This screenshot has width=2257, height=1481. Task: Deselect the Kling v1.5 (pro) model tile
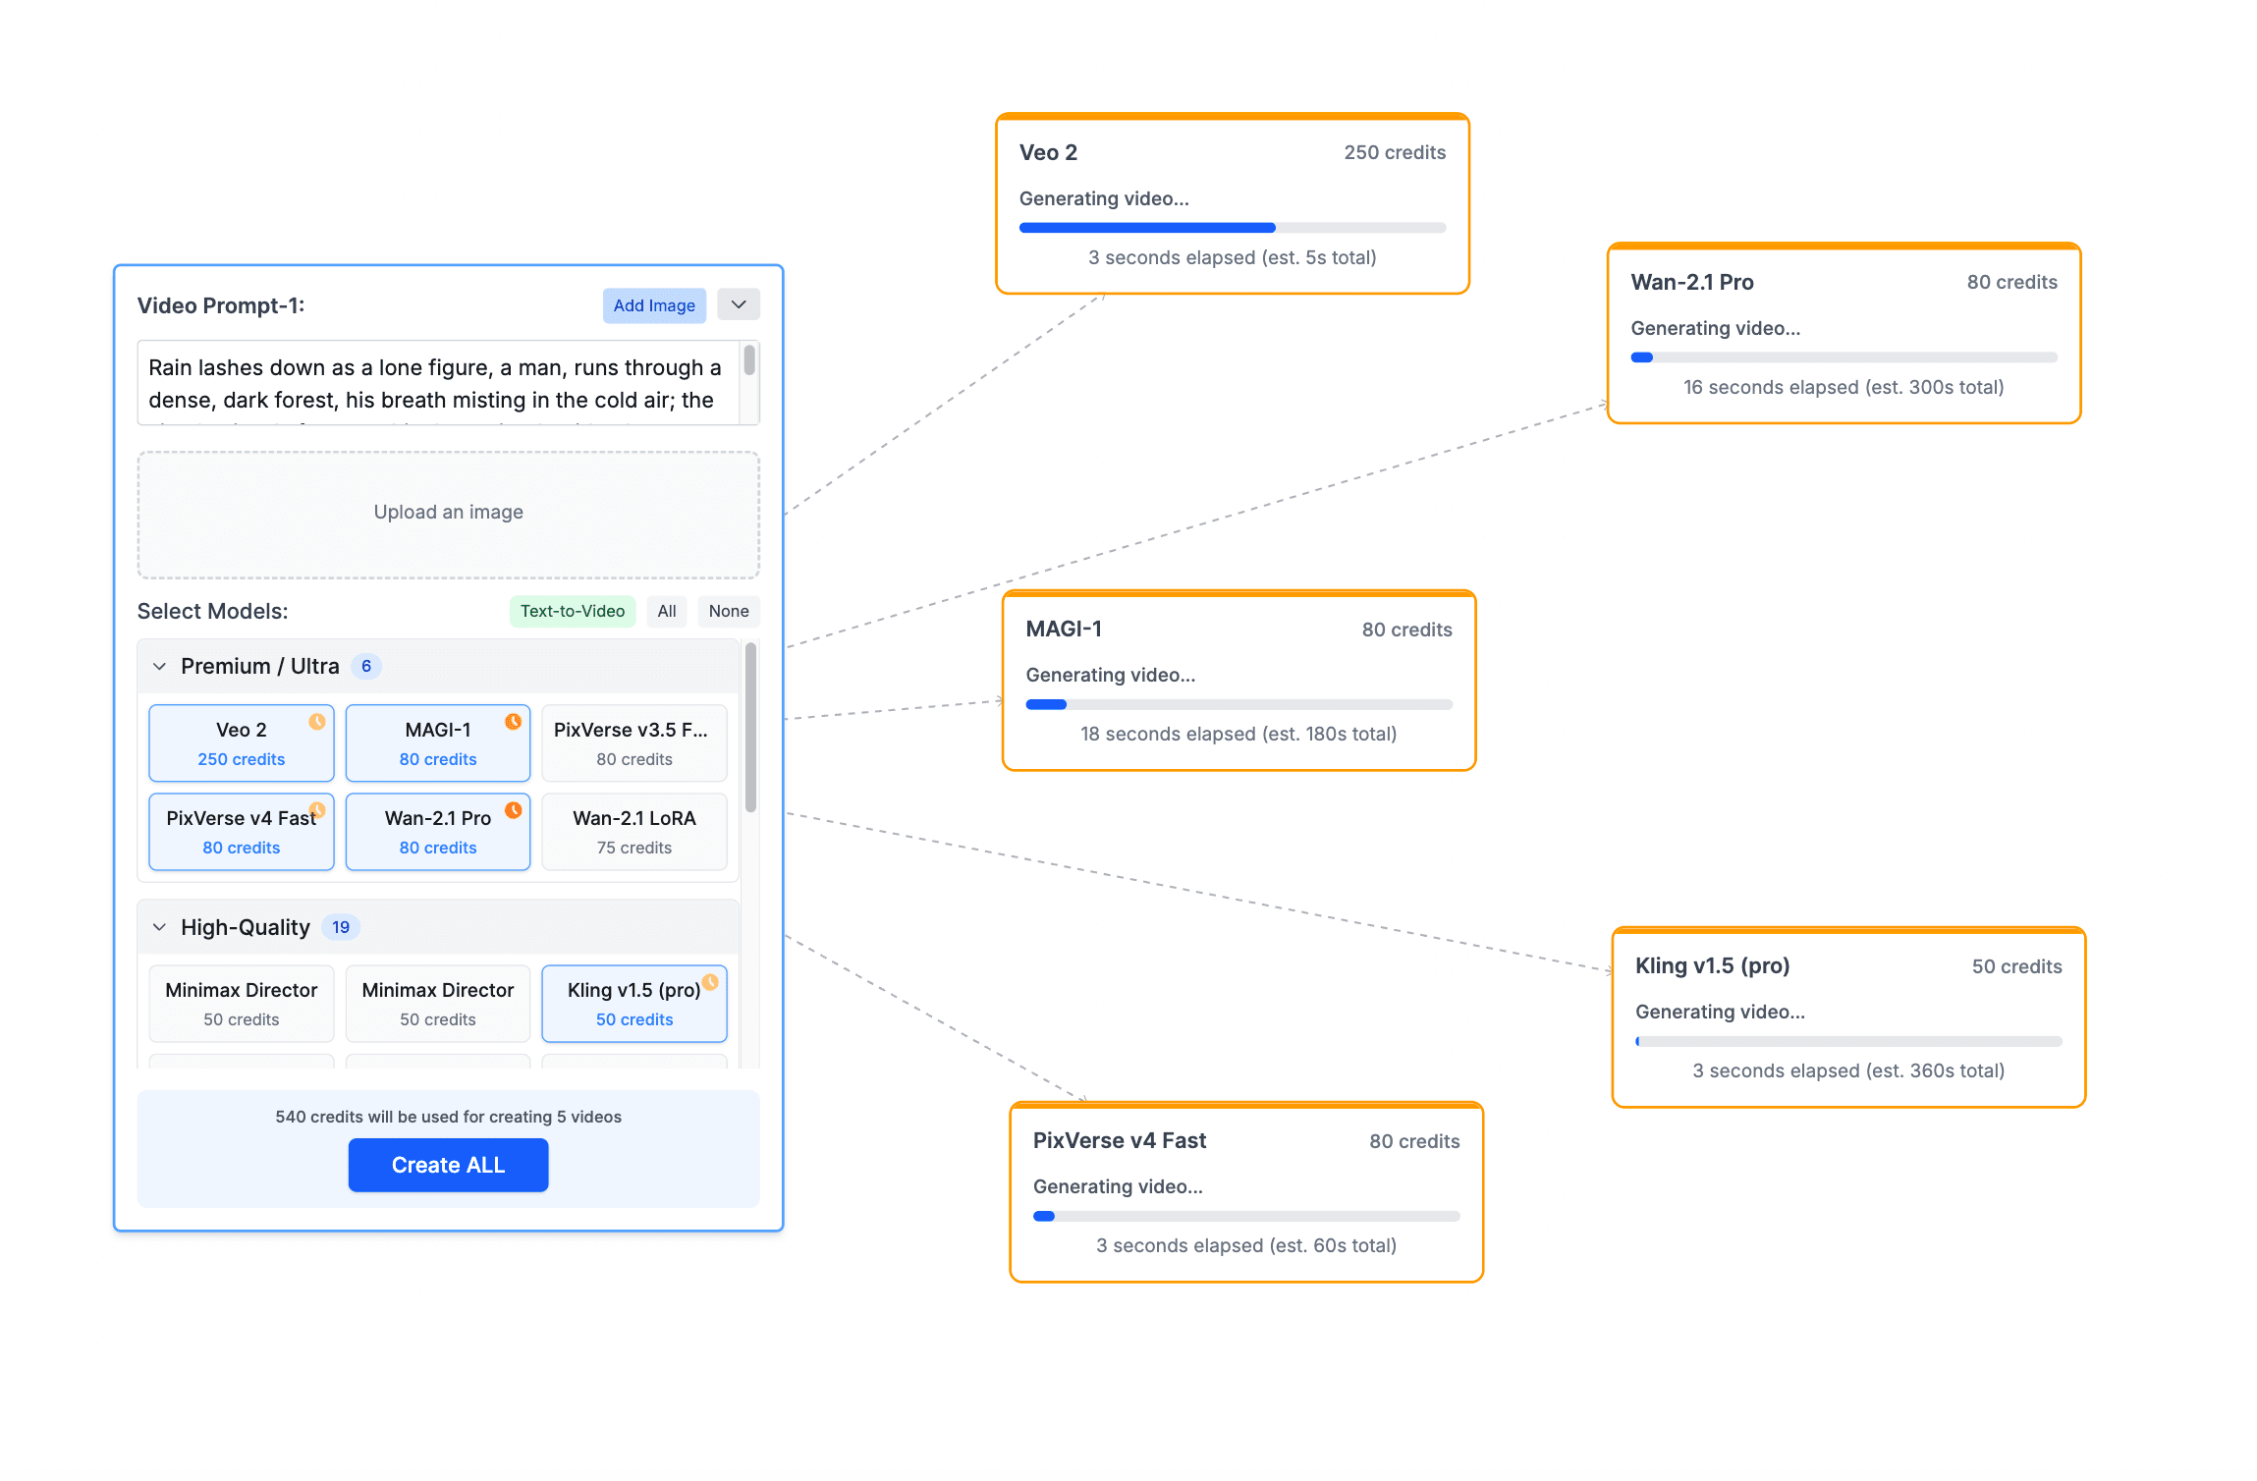pyautogui.click(x=634, y=1004)
